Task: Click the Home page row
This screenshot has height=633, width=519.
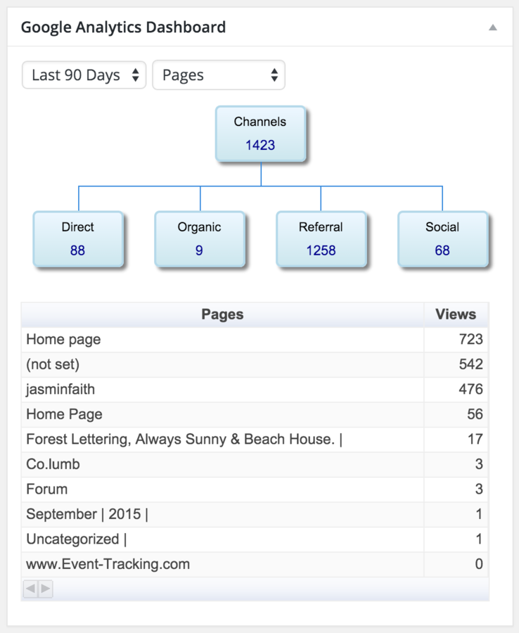Action: tap(255, 340)
